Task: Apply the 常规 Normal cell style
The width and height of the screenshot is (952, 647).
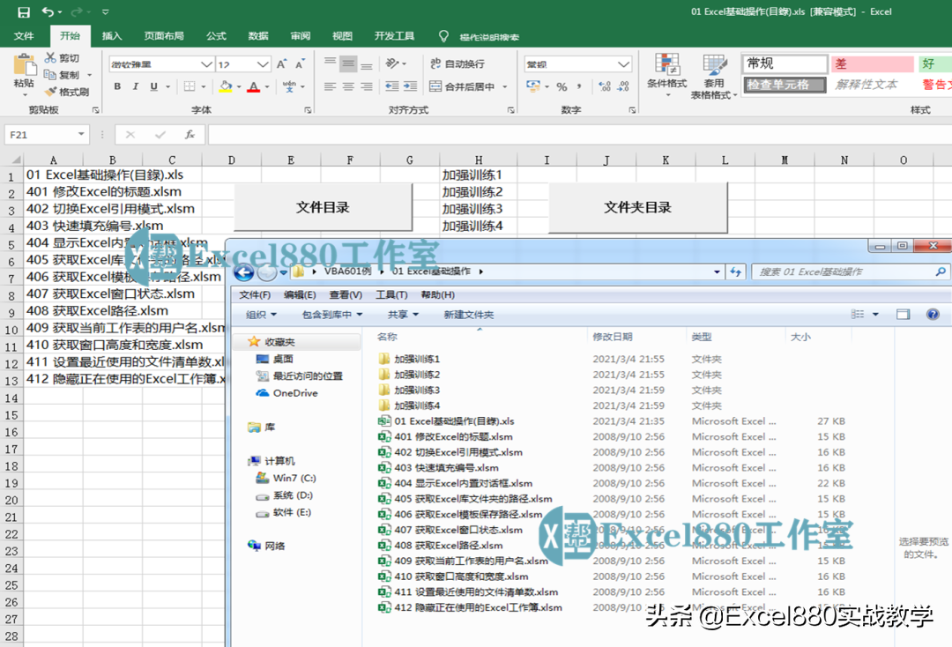Action: tap(785, 63)
